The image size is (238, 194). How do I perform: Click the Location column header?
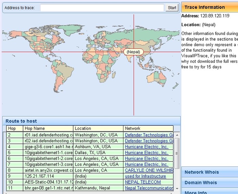98,128
